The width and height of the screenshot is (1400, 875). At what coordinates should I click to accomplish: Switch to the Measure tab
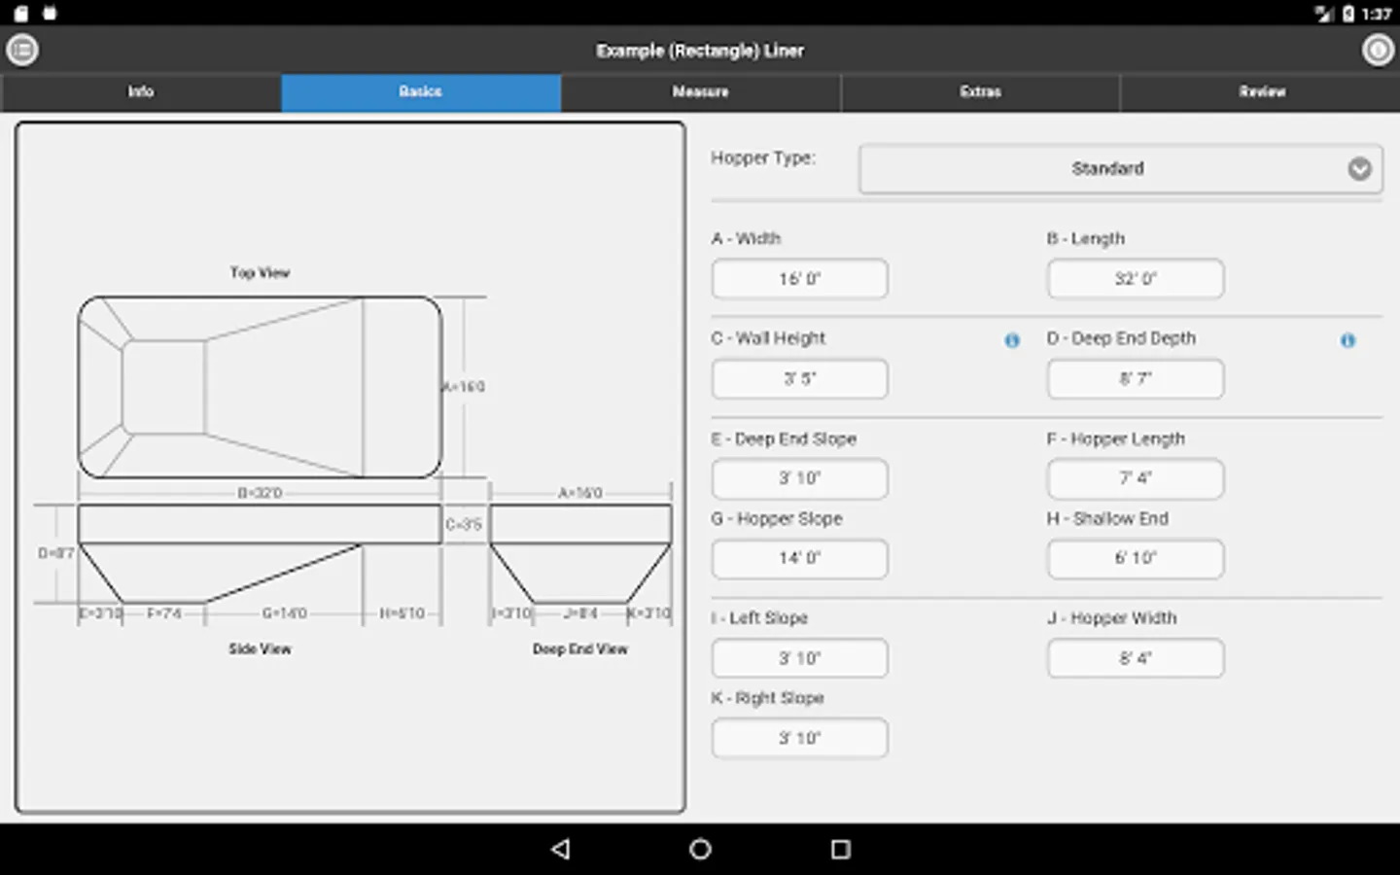click(x=700, y=91)
